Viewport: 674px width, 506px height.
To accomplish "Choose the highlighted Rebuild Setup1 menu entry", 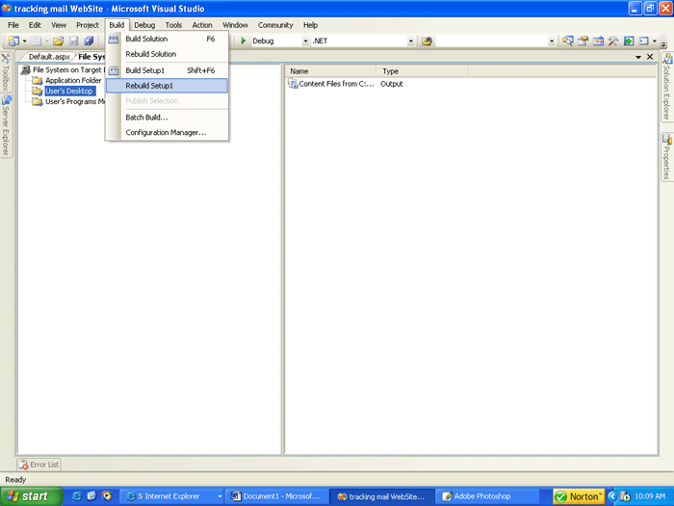I will point(168,86).
